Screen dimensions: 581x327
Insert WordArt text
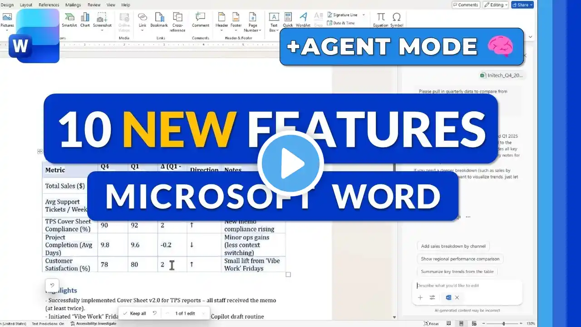coord(303,20)
